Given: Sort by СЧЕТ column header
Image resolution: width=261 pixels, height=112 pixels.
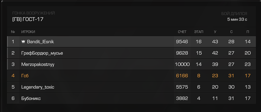Looking at the screenshot, I should point(182,32).
